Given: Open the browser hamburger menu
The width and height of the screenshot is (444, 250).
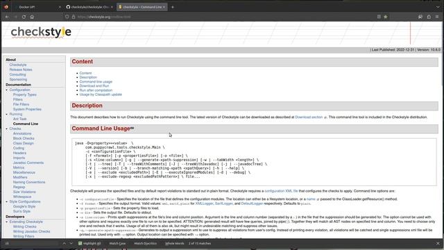Looking at the screenshot, I should click(437, 17).
